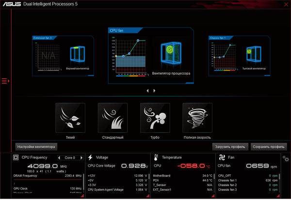This screenshot has width=291, height=200.
Task: Select the Турбо fan mode icon
Action: point(155,118)
